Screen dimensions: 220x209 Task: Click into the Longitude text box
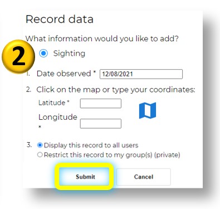tap(101, 124)
